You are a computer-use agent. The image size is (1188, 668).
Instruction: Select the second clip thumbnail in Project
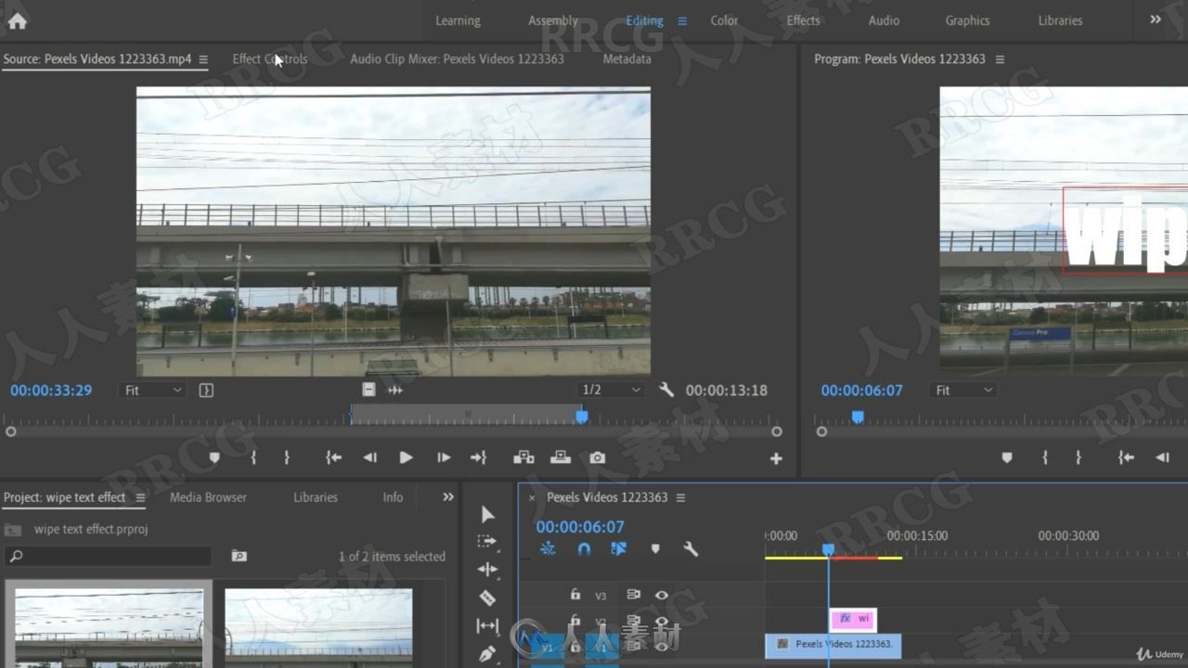tap(318, 627)
